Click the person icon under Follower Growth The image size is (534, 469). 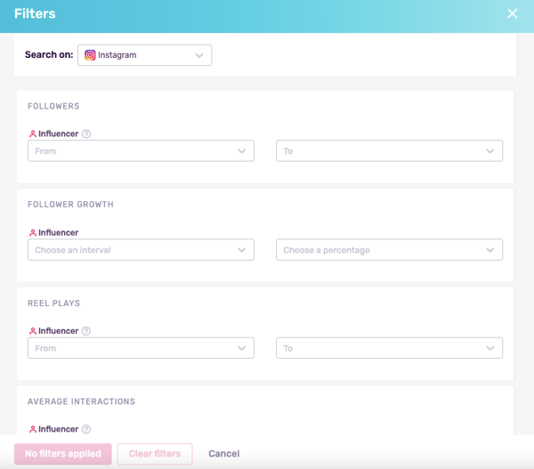(33, 233)
